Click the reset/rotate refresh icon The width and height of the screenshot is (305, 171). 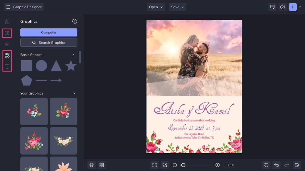[266, 165]
